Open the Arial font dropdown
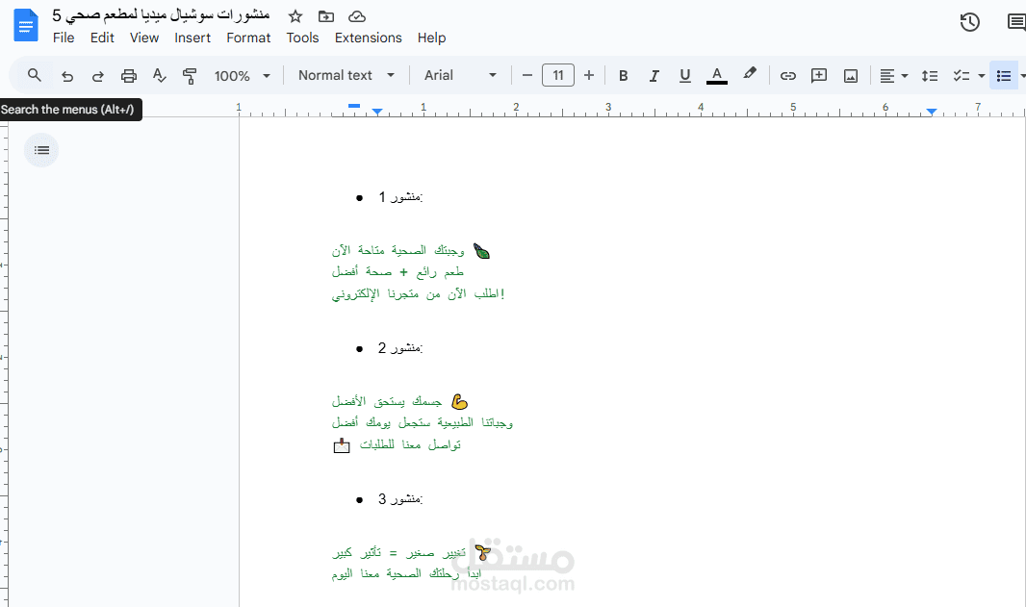 (x=460, y=75)
